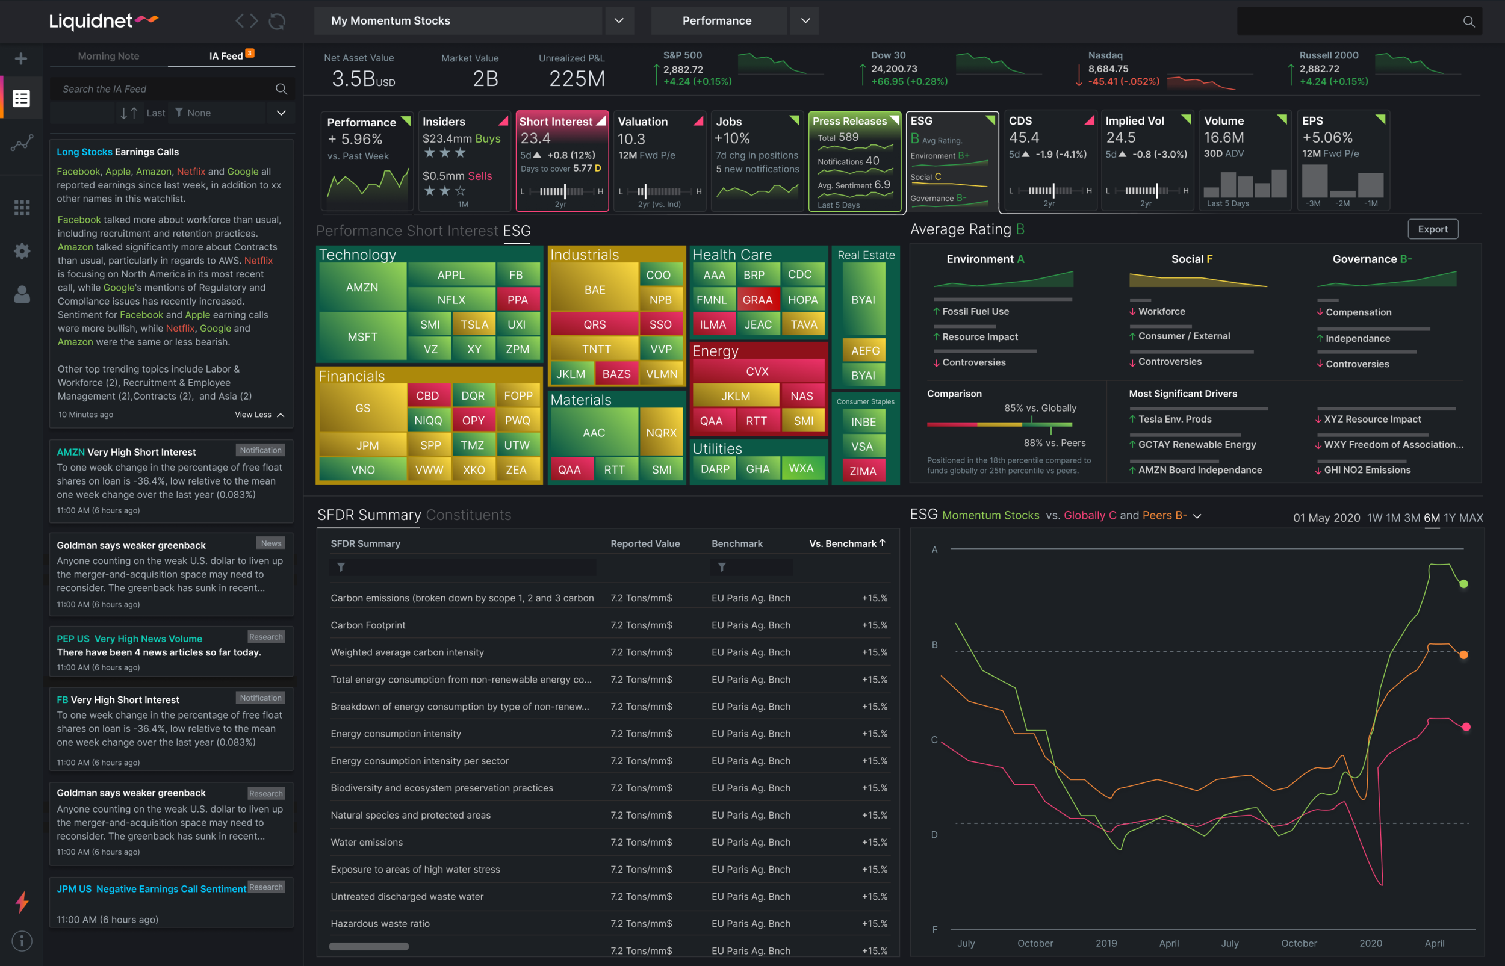Set chart range to 1M
The height and width of the screenshot is (966, 1505).
(1392, 518)
